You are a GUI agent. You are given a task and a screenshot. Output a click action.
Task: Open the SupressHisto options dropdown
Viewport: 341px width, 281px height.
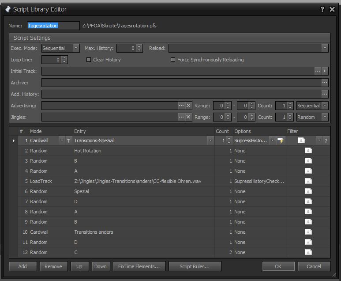pos(272,140)
